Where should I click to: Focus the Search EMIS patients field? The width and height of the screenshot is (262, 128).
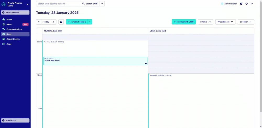pos(58,4)
